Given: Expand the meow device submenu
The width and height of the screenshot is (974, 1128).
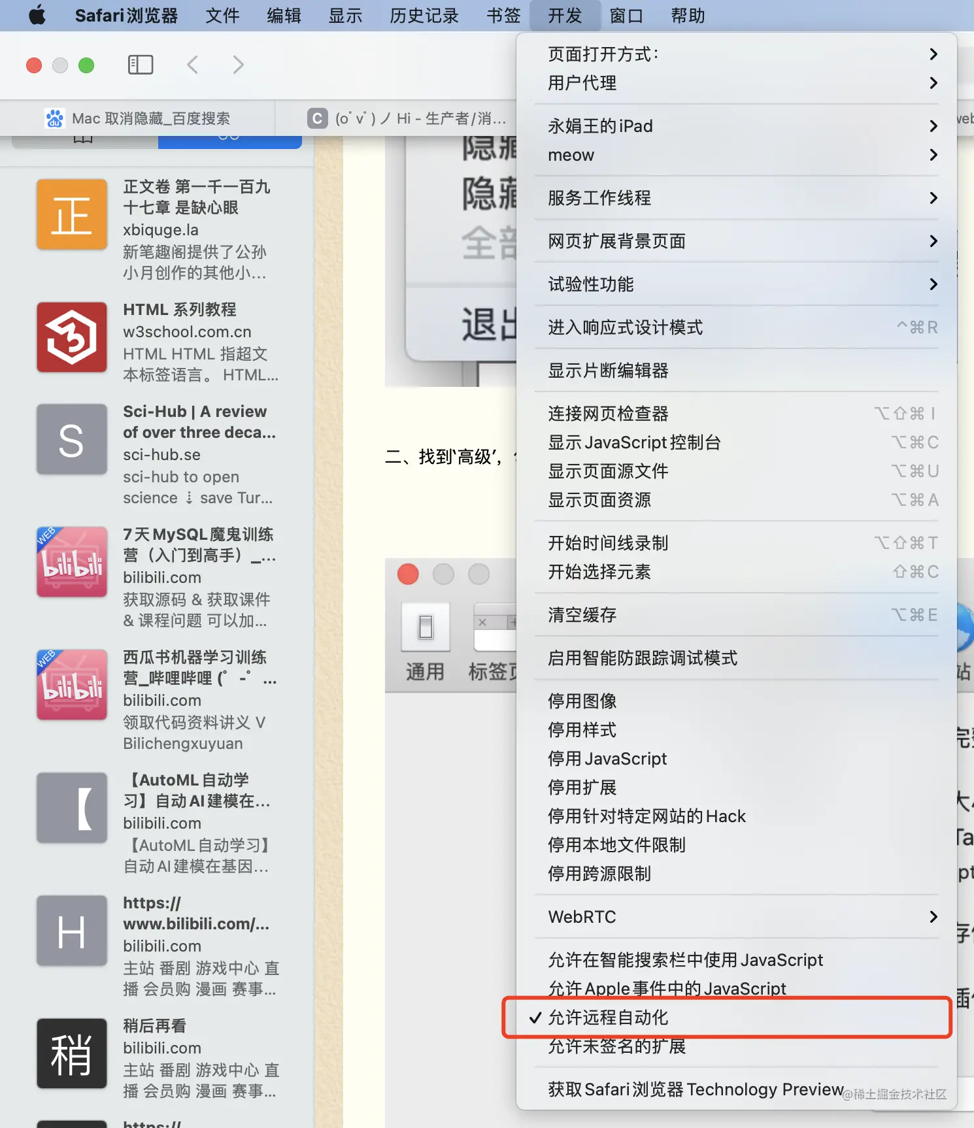Looking at the screenshot, I should [737, 155].
